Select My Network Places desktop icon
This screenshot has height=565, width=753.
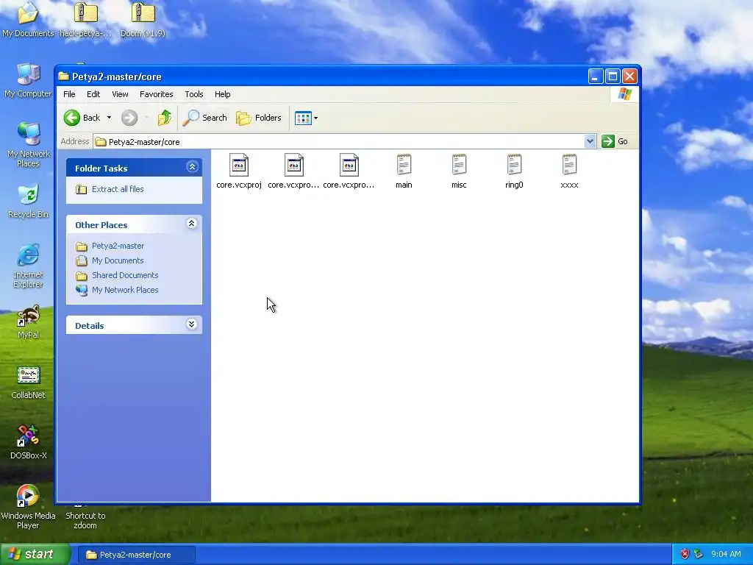(28, 144)
